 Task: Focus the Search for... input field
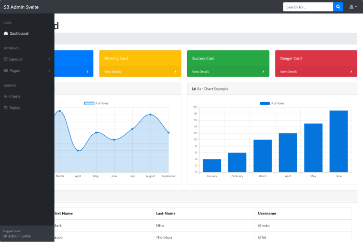click(308, 7)
